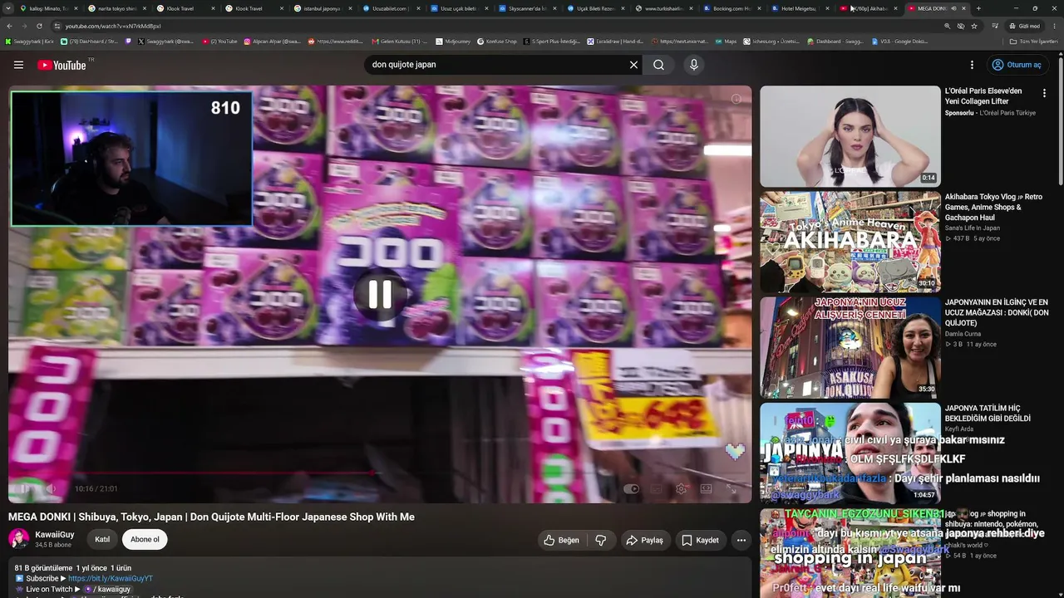The width and height of the screenshot is (1064, 598).
Task: Switch to the Skyscanner tab
Action: click(x=528, y=8)
